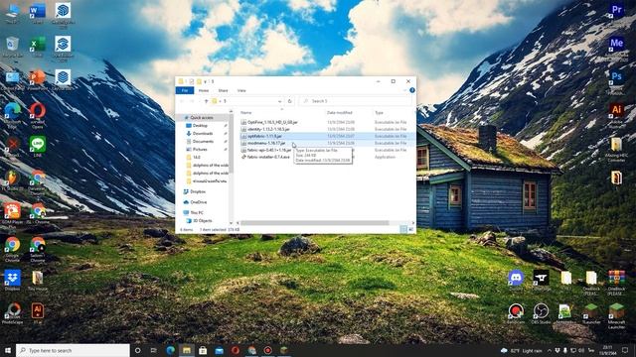
Task: Open 3D Objects in navigation pane
Action: point(202,220)
